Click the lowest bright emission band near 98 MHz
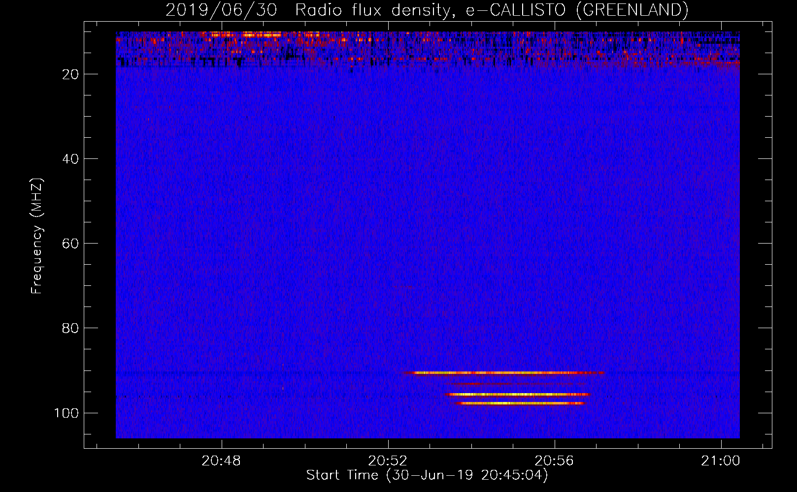797x492 pixels. tap(521, 403)
